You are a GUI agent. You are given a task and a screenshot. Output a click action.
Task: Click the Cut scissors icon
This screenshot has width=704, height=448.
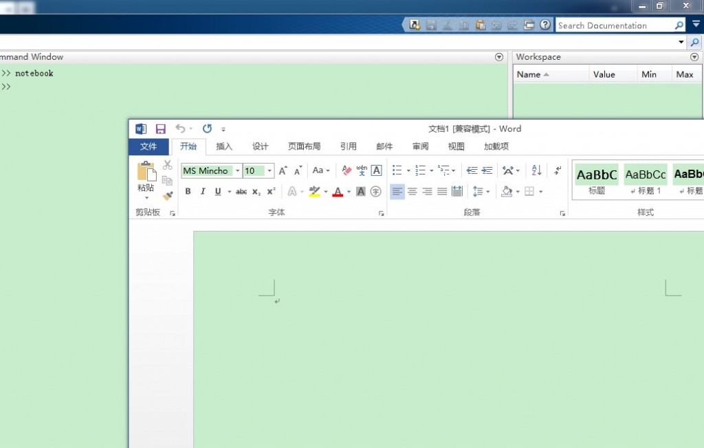pos(168,165)
